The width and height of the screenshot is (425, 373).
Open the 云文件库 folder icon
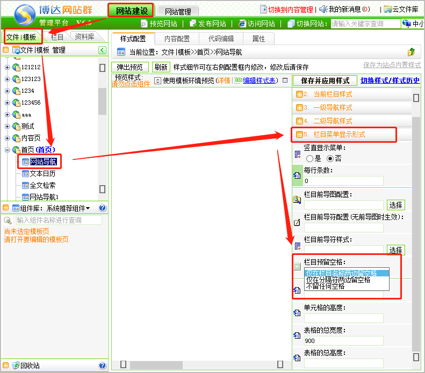click(x=387, y=9)
